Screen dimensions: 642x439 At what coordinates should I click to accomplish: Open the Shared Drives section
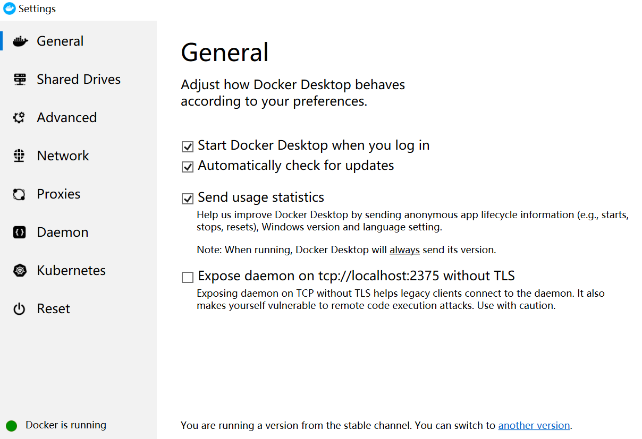tap(78, 79)
